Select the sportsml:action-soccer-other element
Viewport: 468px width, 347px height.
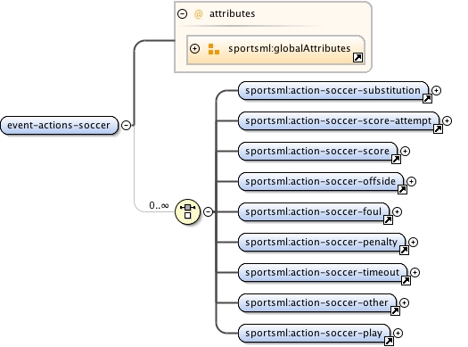click(x=317, y=302)
